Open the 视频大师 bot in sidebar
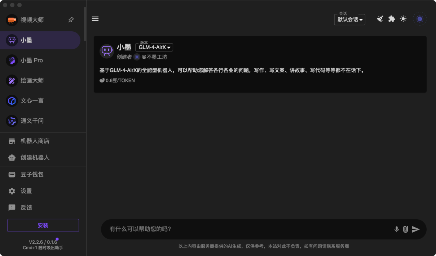 40,20
